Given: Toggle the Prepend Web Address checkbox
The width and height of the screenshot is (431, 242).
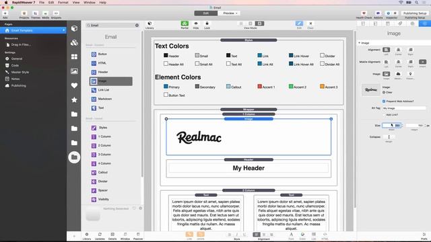Looking at the screenshot, I should click(384, 102).
